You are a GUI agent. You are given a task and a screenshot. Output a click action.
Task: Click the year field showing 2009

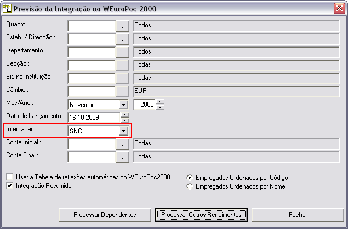click(144, 104)
